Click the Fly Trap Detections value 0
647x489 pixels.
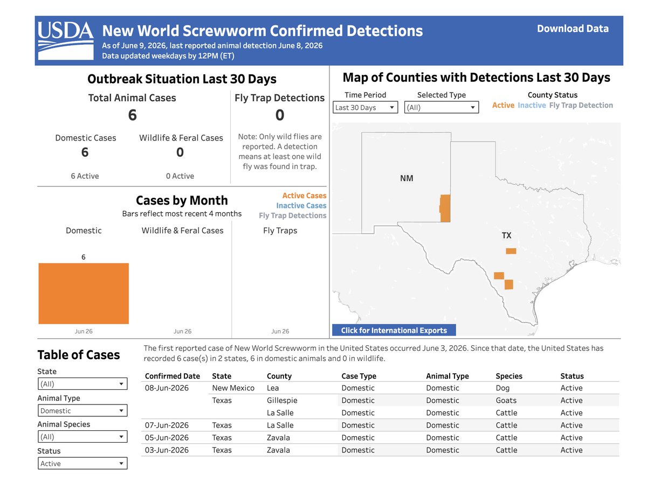(x=280, y=115)
